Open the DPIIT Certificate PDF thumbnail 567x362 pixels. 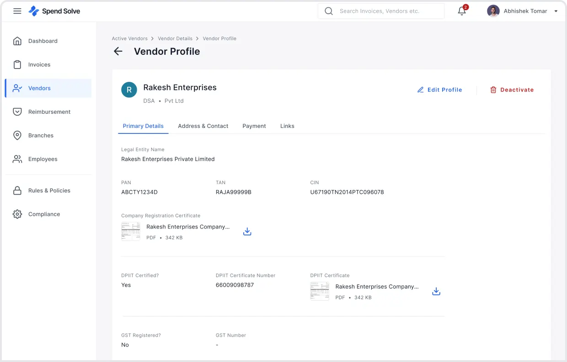click(x=320, y=291)
